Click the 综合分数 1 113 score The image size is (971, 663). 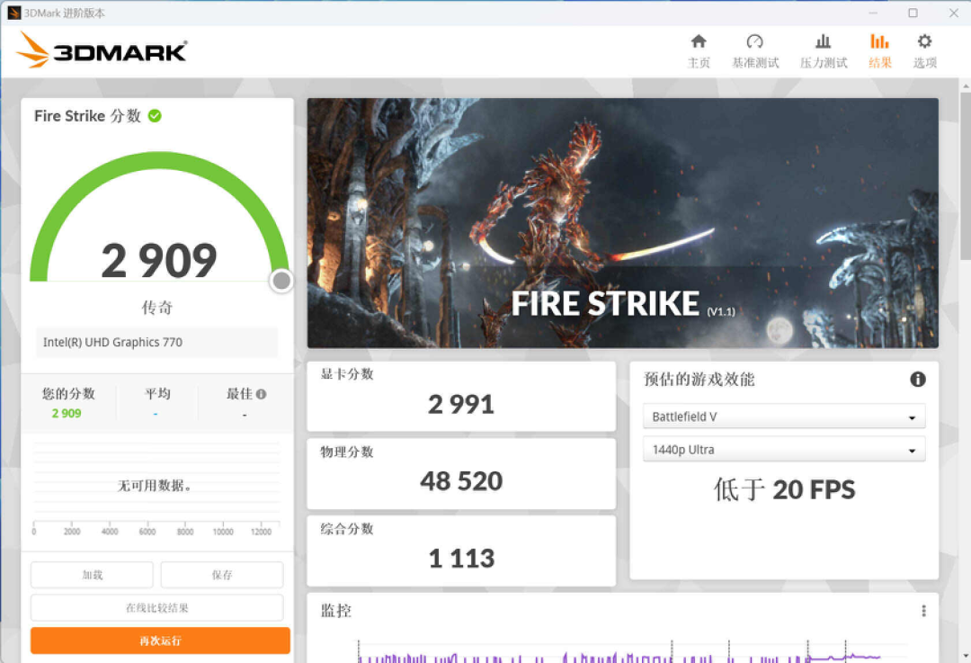tap(461, 559)
